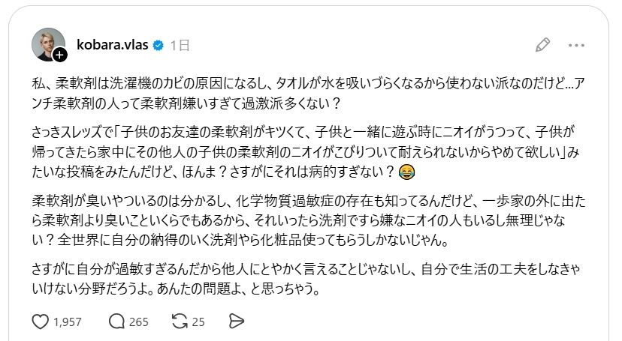Click the first paragraph beginning 私、柔軟剤は
This screenshot has height=341, width=622.
tap(308, 94)
